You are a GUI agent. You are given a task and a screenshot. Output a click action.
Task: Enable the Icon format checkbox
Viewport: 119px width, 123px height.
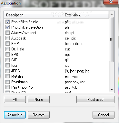click(7, 66)
